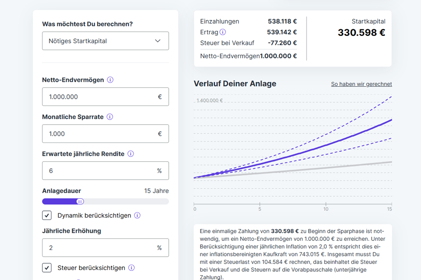This screenshot has width=421, height=280.
Task: Click the year 10 mark on chart axis
Action: (x=326, y=209)
